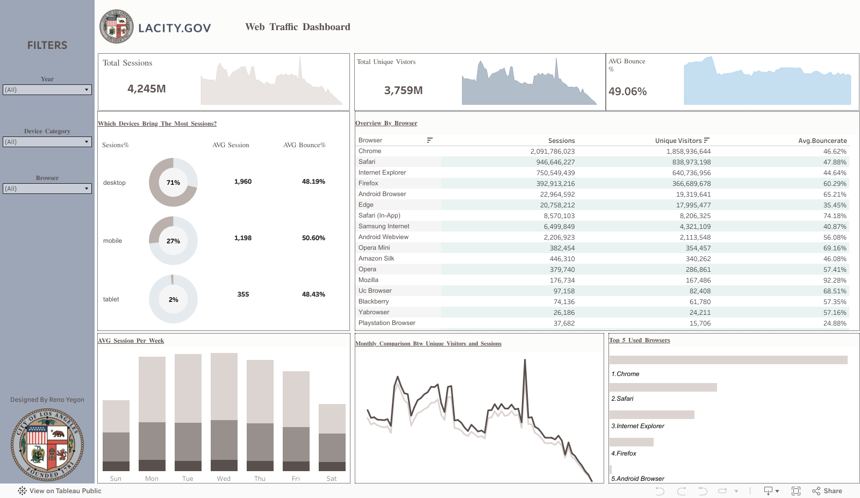The height and width of the screenshot is (498, 860).
Task: Expand the Device Category filter dropdown
Action: point(47,142)
